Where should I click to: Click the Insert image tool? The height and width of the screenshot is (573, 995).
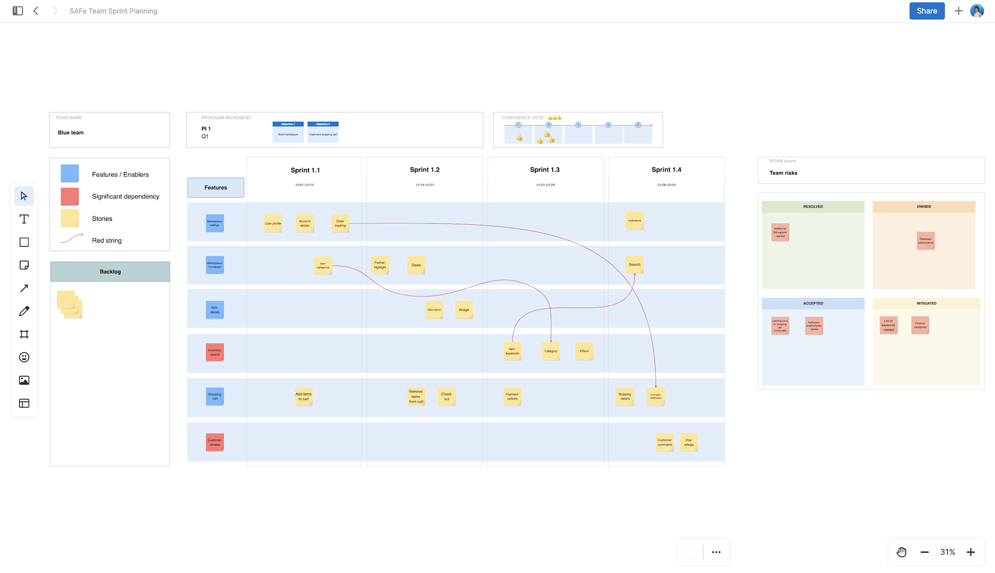pos(24,381)
